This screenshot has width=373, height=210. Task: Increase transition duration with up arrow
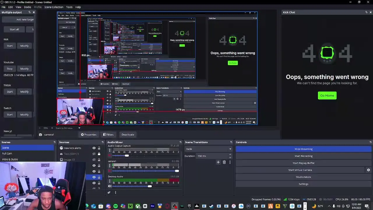coord(230,155)
